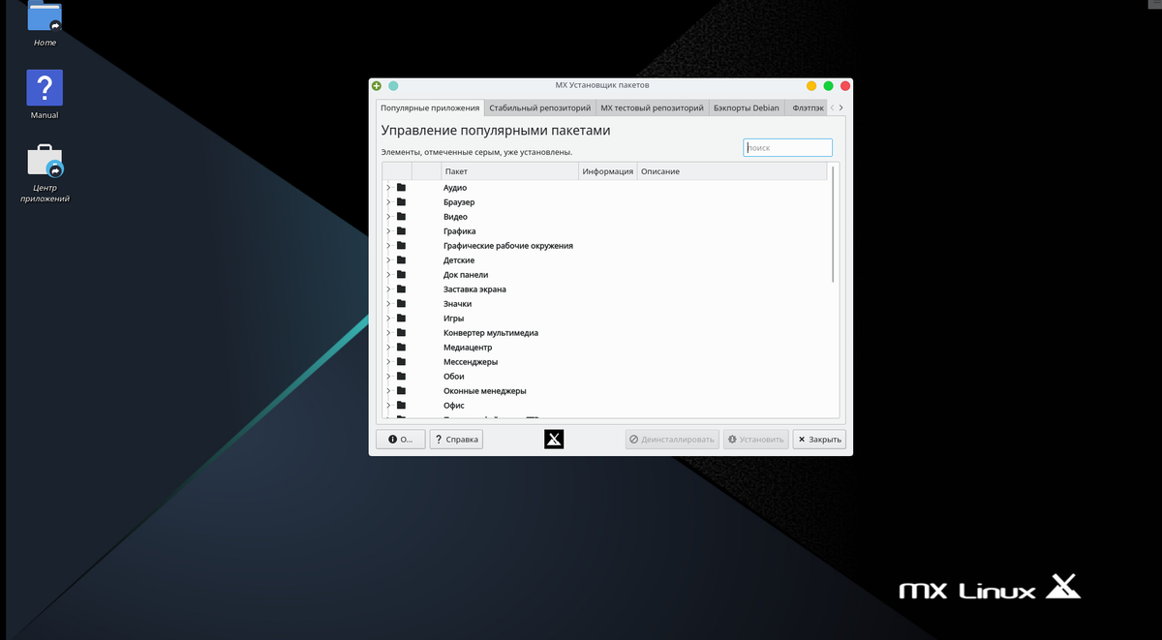Screen dimensions: 1162x640
Task: Click folder icon of Конвертер мультимедиа
Action: click(x=401, y=333)
